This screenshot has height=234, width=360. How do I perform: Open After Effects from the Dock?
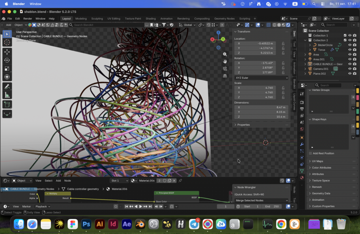[x=127, y=224]
